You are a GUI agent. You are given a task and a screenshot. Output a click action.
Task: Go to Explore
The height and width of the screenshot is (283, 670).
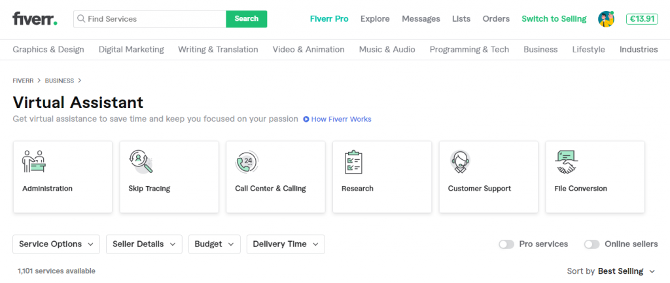tap(375, 19)
